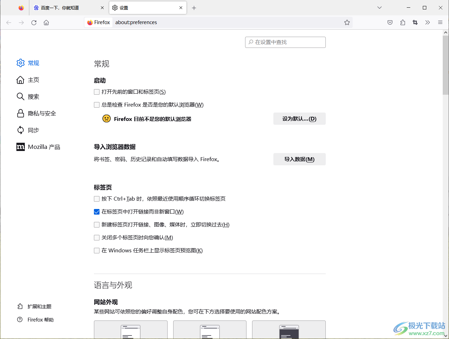
Task: Enable Windows 任务栏显示标签页预览图 checkbox
Action: click(97, 251)
